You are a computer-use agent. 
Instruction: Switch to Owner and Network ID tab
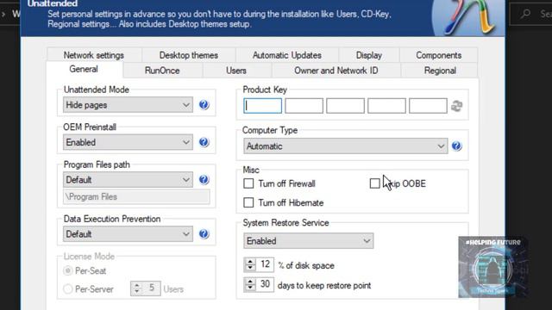click(x=336, y=71)
